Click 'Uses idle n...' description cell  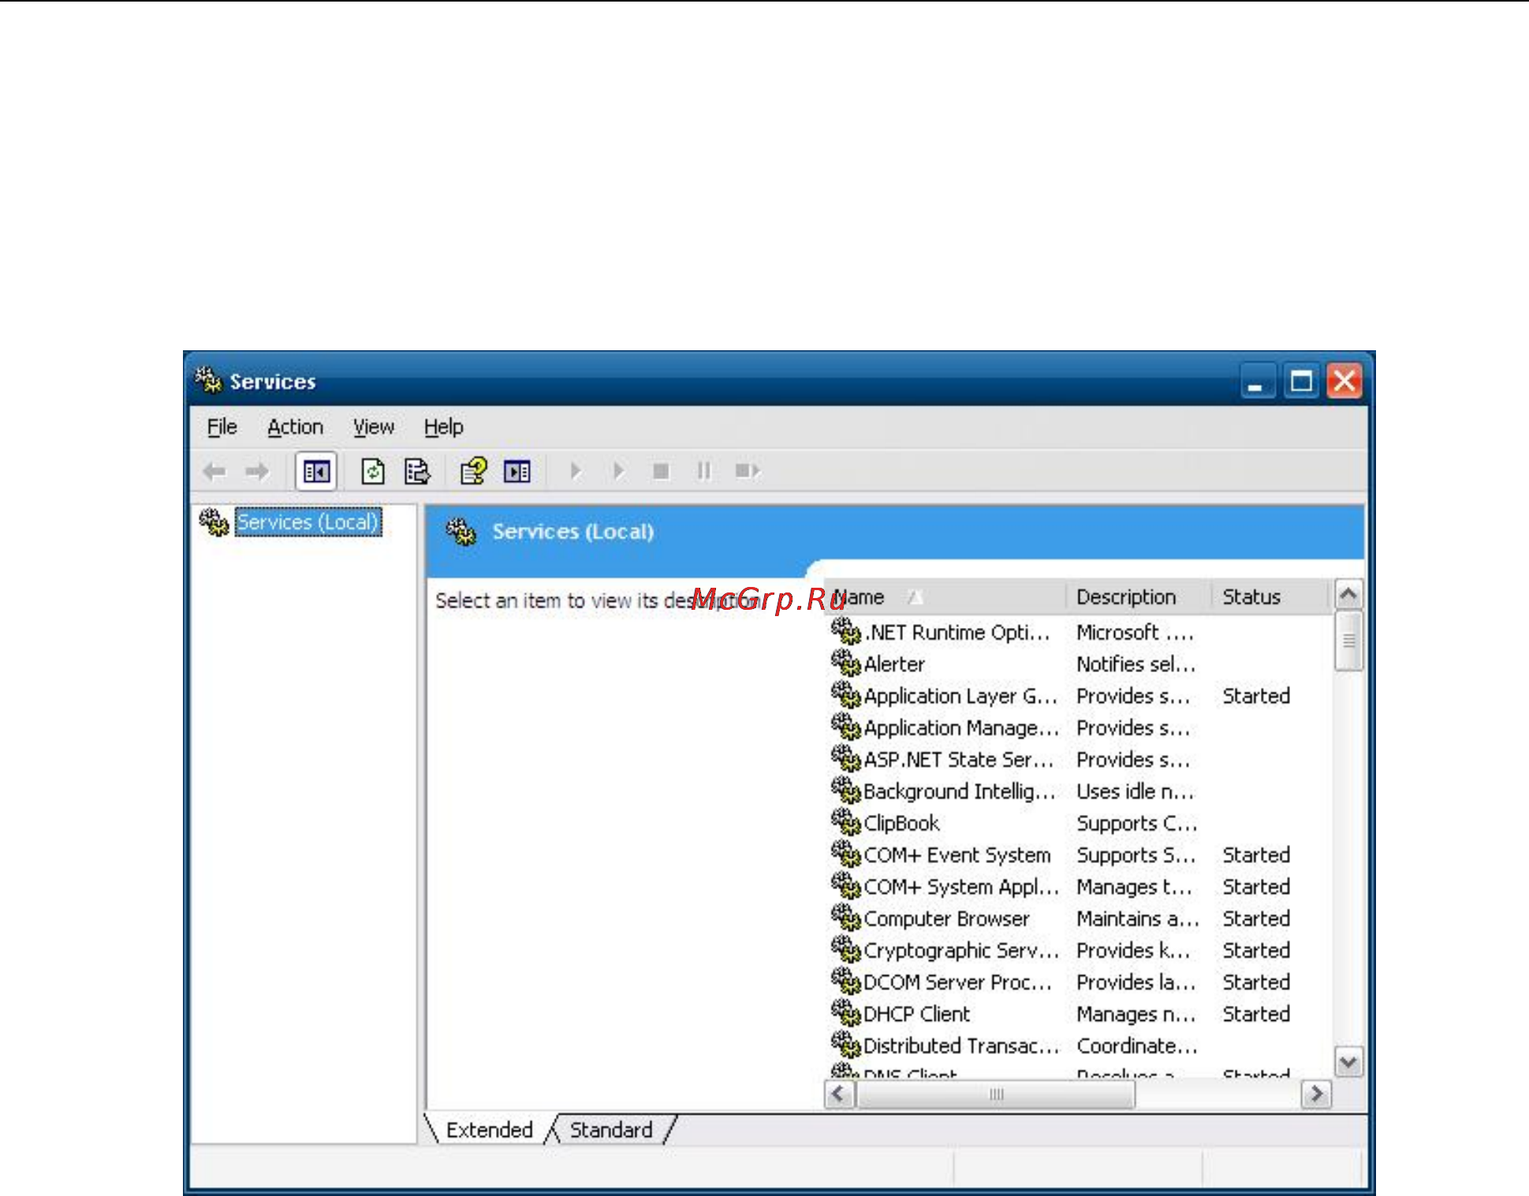pyautogui.click(x=1136, y=791)
